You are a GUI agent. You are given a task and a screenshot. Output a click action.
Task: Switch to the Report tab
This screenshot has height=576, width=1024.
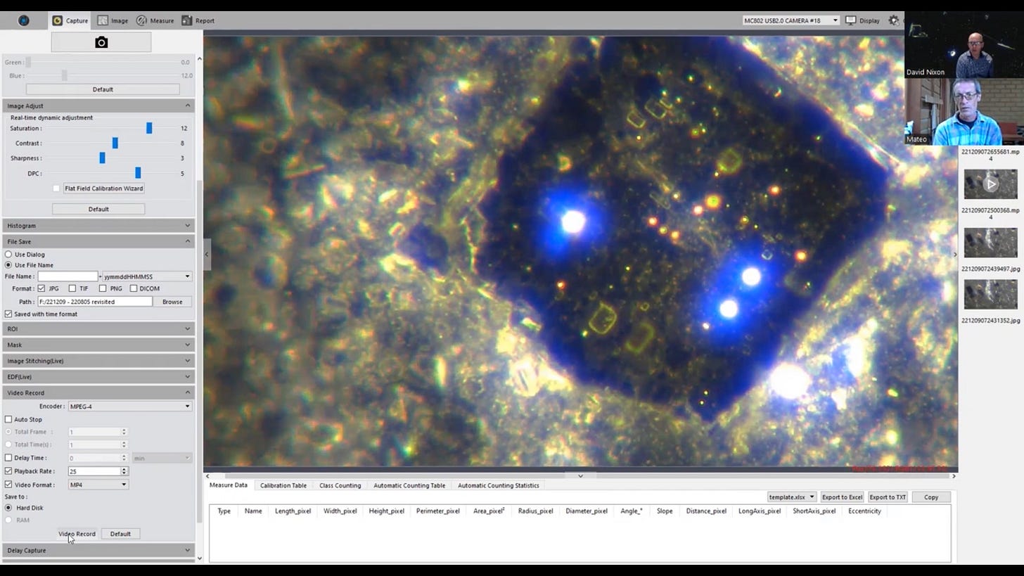tap(198, 20)
